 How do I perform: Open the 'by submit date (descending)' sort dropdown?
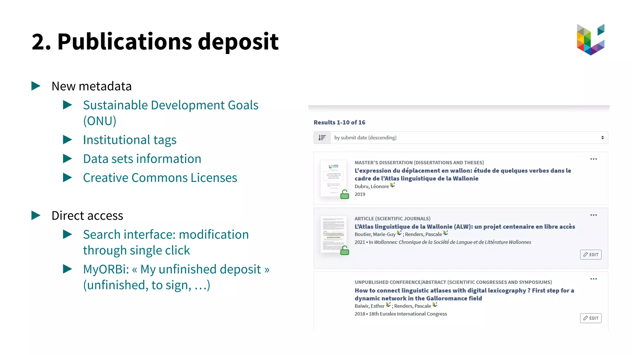tap(469, 138)
